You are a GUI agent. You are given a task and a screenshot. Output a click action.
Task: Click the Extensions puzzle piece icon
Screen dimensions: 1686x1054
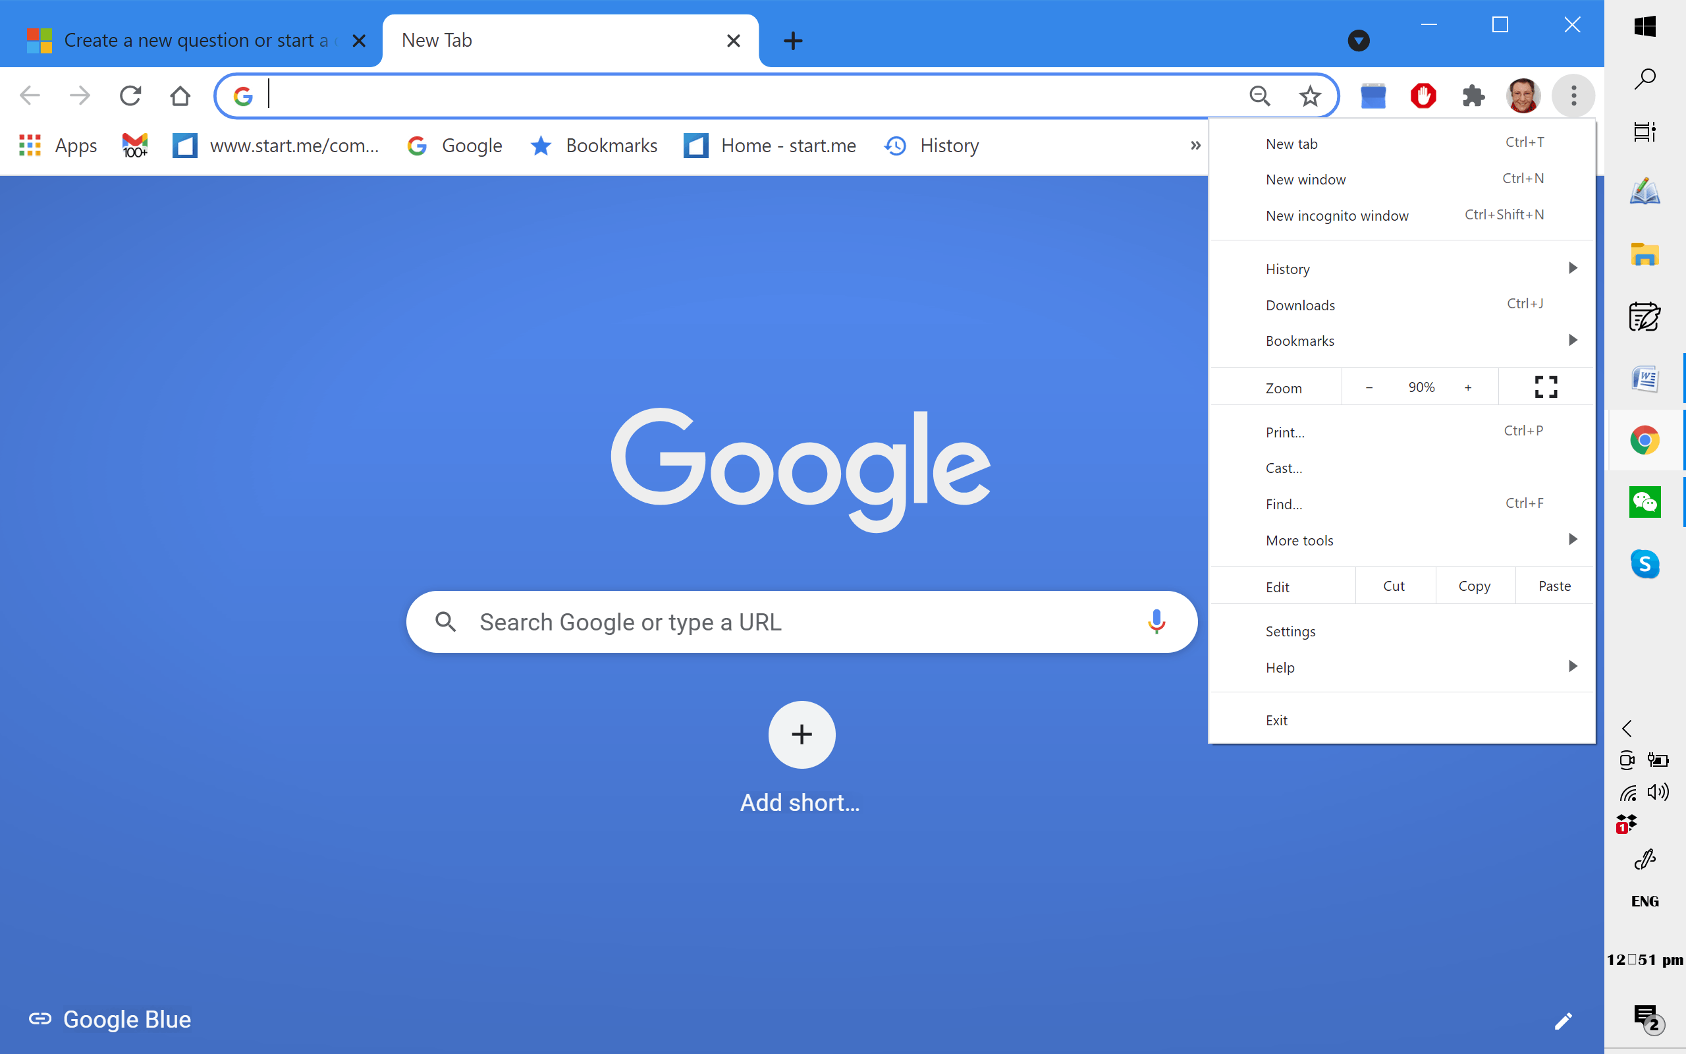[x=1473, y=96]
